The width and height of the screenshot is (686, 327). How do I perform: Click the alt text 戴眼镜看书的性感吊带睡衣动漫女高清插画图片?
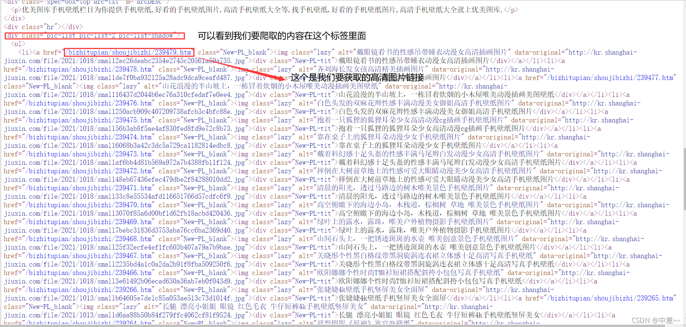pos(432,52)
